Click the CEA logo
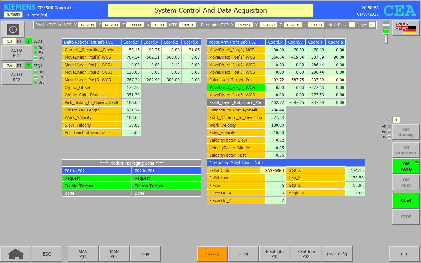421x263 pixels. pyautogui.click(x=400, y=11)
